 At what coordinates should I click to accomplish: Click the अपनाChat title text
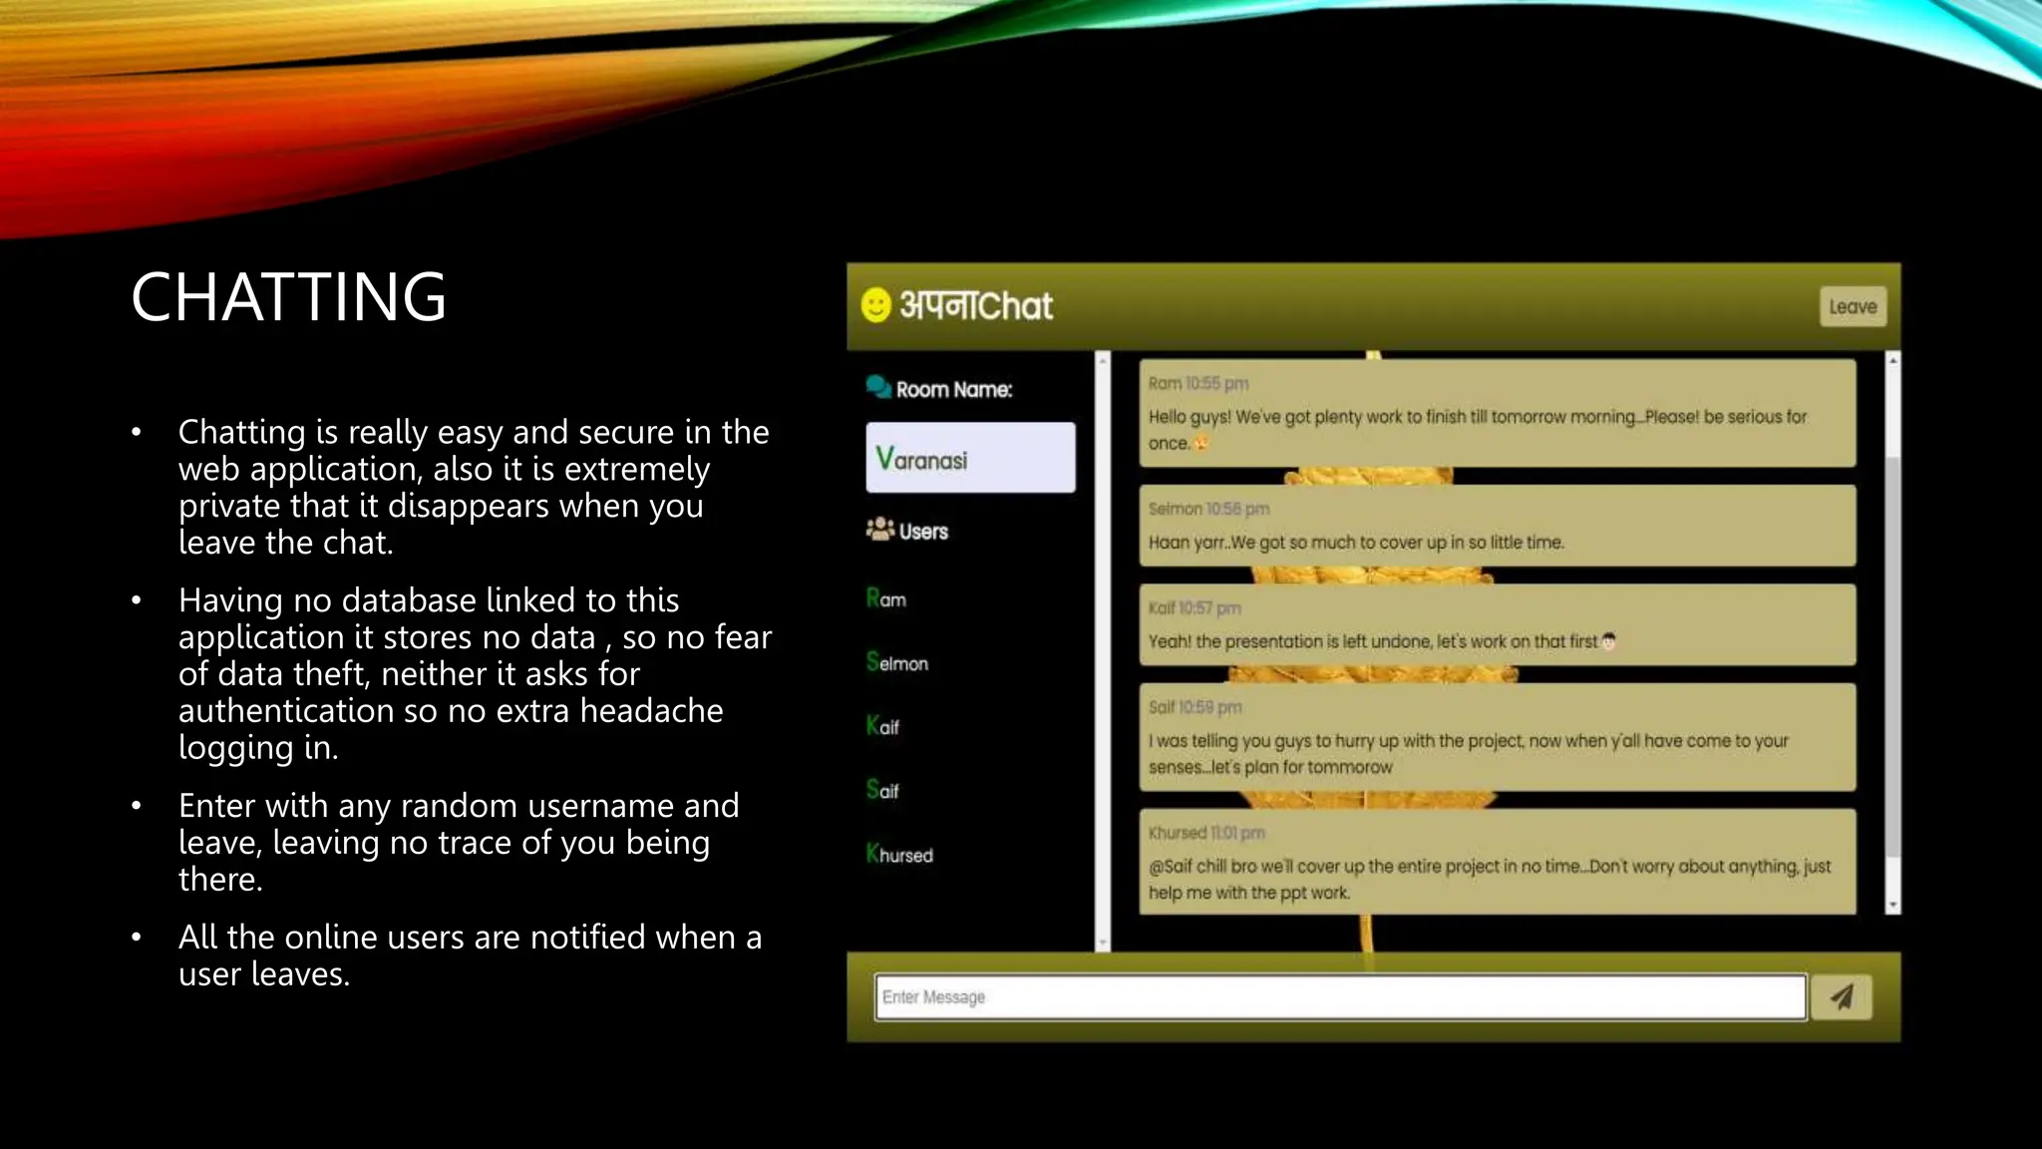(x=975, y=305)
